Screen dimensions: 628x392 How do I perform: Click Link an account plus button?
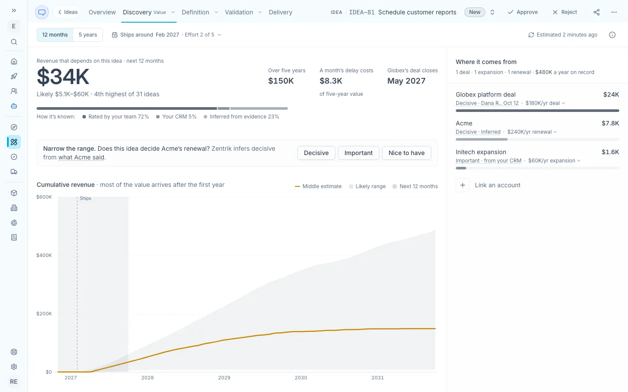[x=463, y=185]
